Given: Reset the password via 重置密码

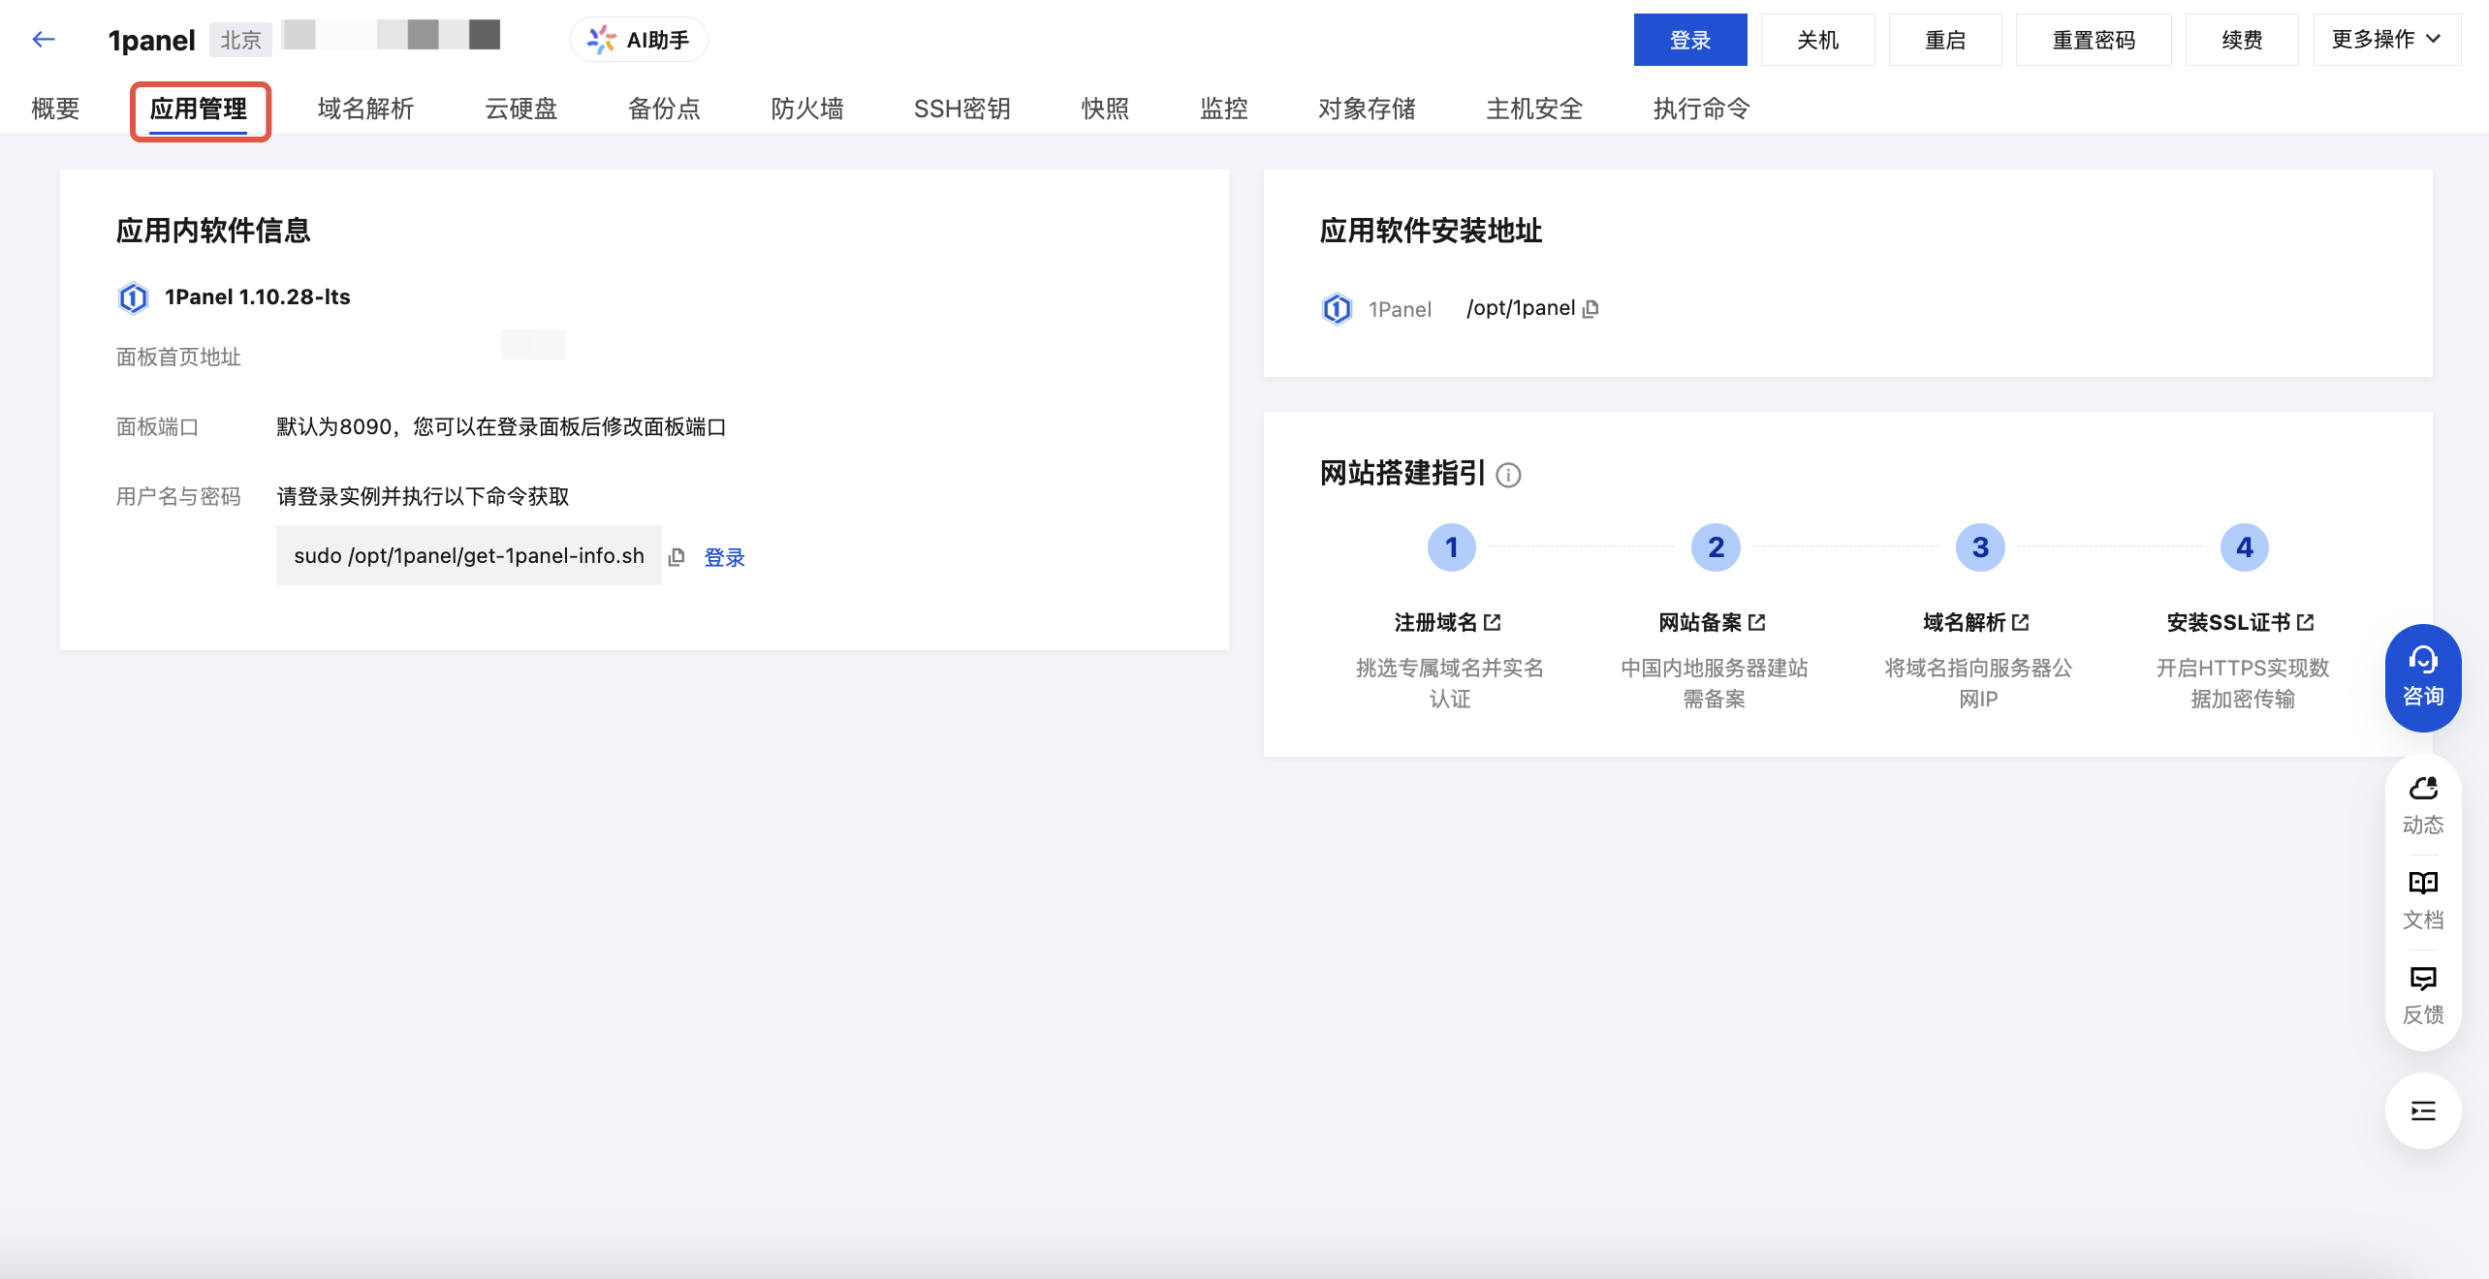Looking at the screenshot, I should (x=2094, y=40).
